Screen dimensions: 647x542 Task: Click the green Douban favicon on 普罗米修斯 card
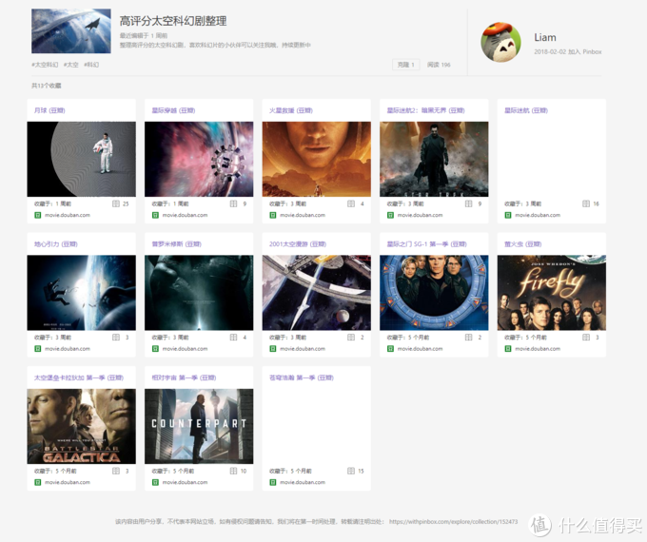coord(155,349)
